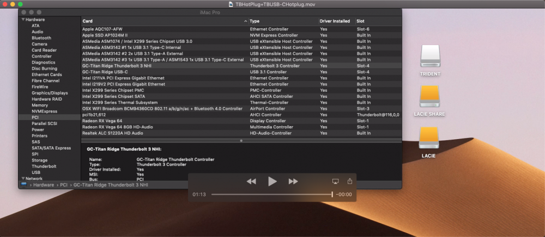Select SPI in the sidebar
The width and height of the screenshot is (545, 237).
coord(35,154)
